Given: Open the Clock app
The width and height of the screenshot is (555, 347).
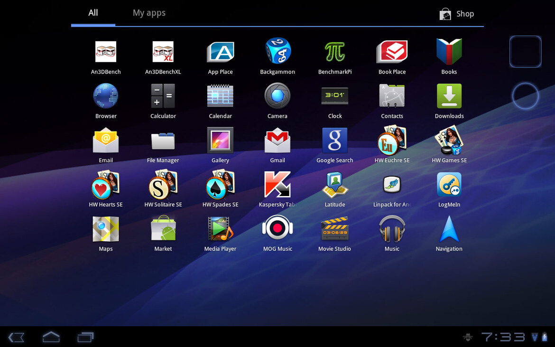Looking at the screenshot, I should click(335, 96).
